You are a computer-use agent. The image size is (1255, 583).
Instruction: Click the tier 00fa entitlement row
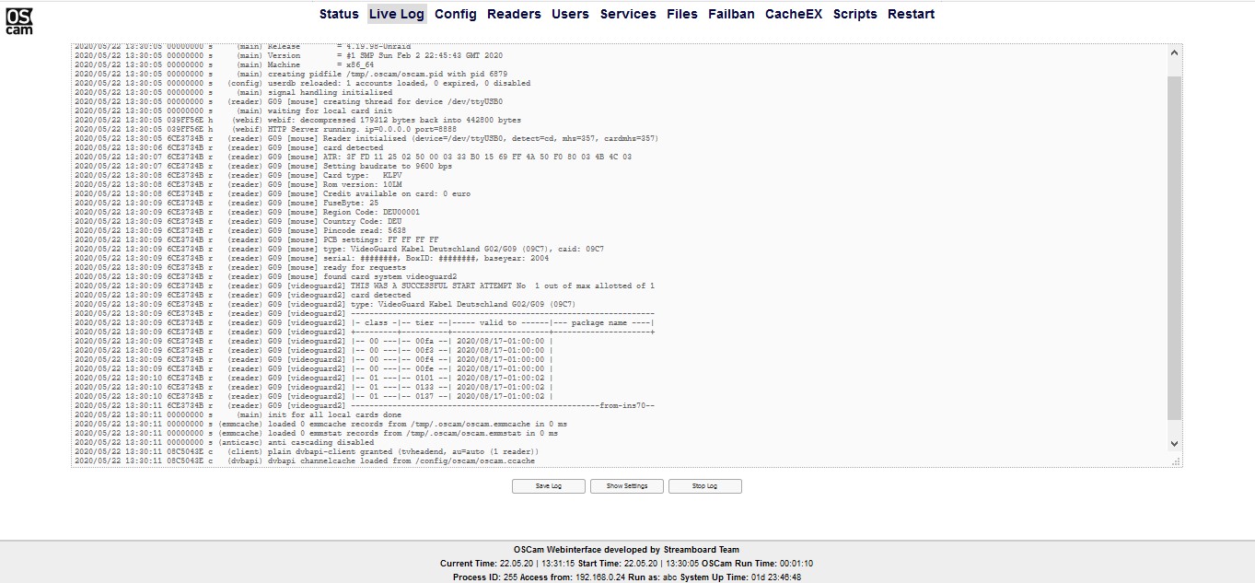(314, 341)
